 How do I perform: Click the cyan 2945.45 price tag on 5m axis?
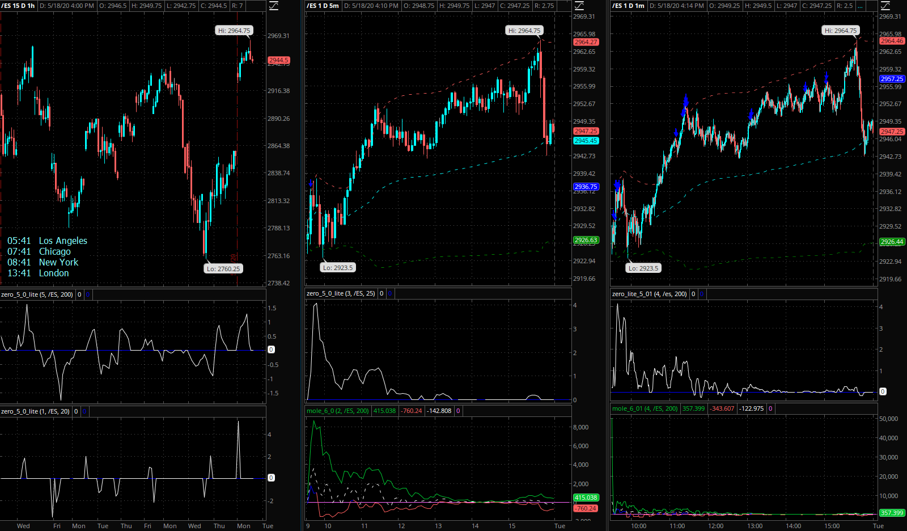[586, 141]
